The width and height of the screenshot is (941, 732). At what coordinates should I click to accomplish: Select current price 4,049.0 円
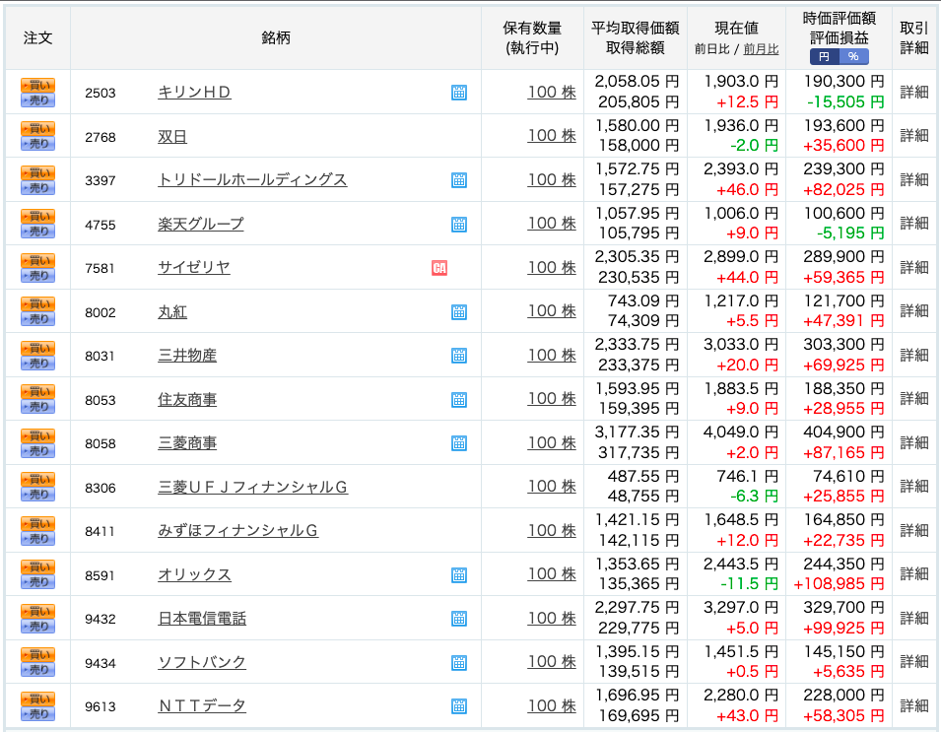(741, 433)
